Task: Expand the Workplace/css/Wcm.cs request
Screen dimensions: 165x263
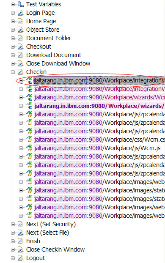Action: point(21,140)
